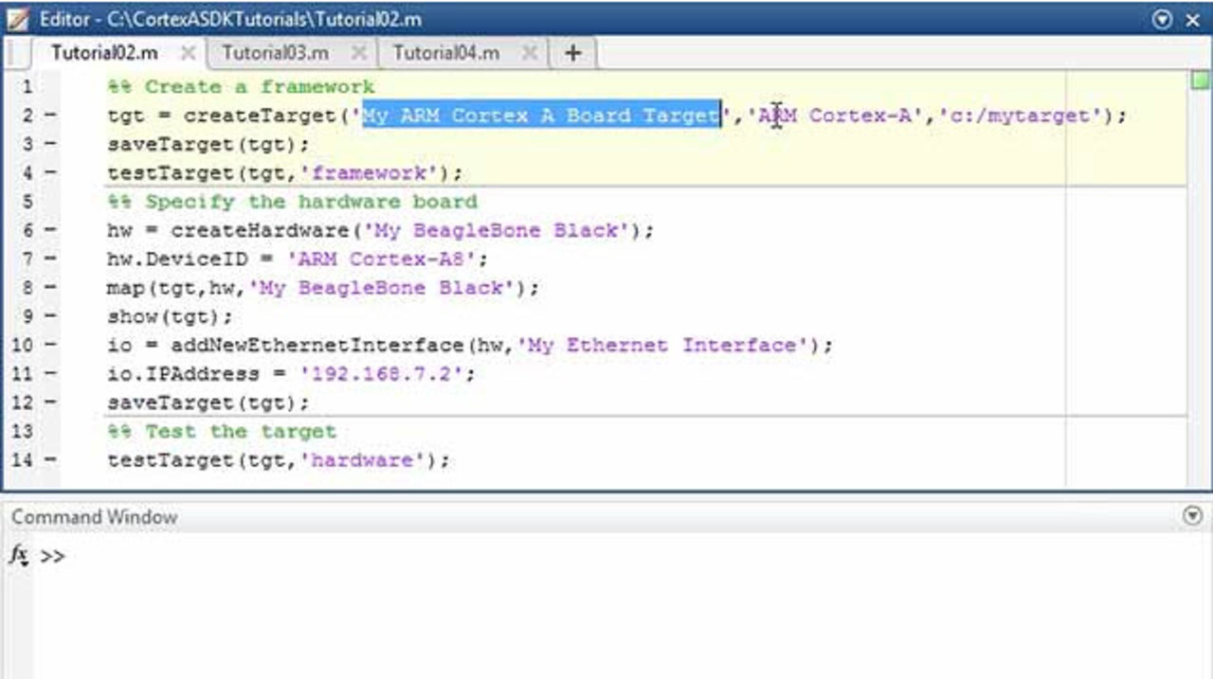Place cursor in '192.168.7.2' IP address string

(386, 374)
